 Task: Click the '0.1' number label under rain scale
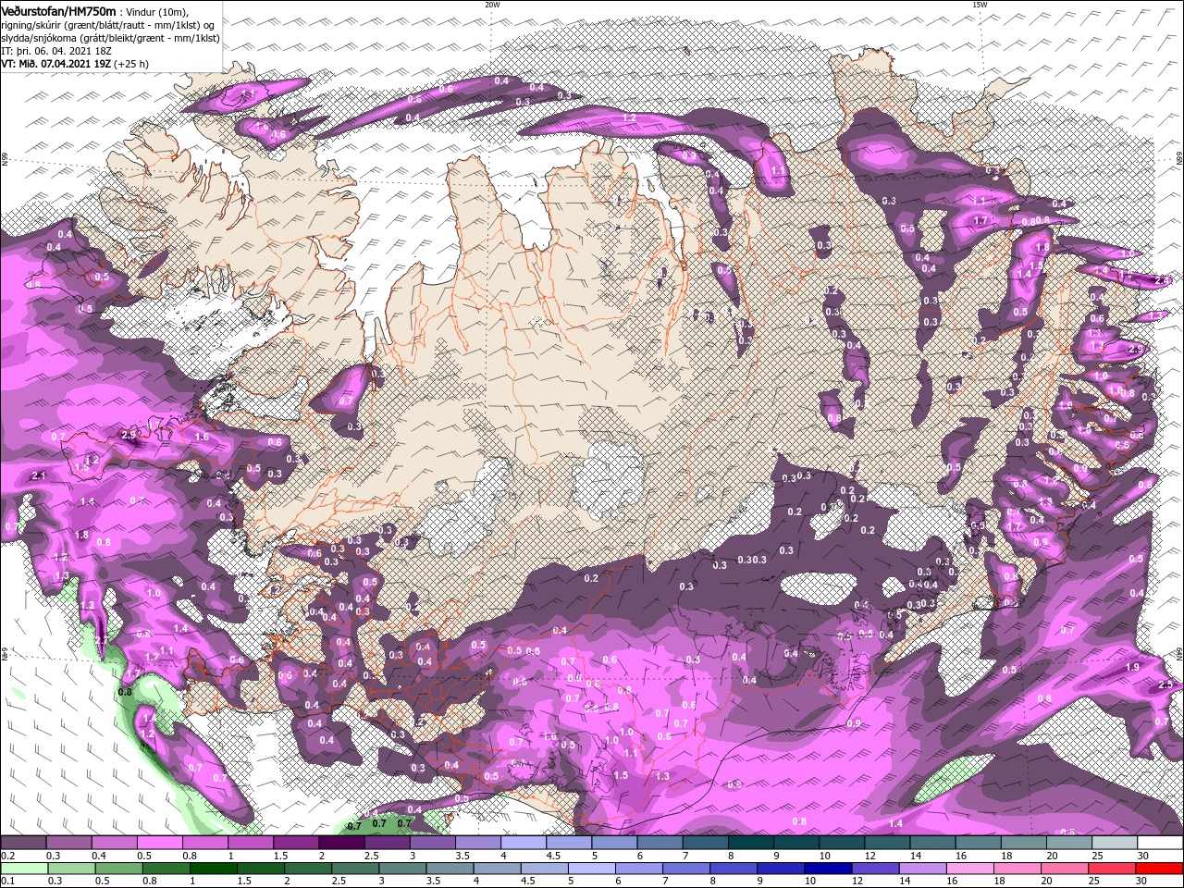click(x=7, y=882)
